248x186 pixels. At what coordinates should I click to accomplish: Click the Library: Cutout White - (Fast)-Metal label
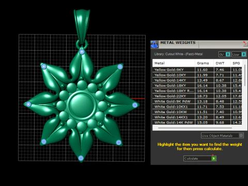[178, 54]
